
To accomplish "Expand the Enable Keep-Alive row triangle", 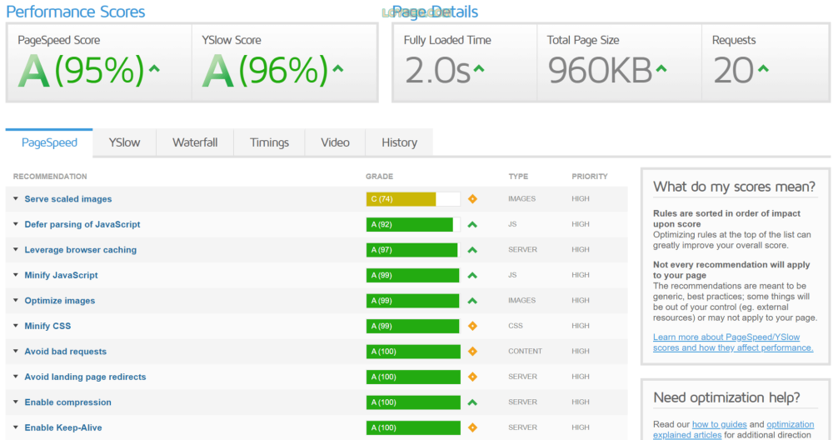I will coord(15,427).
